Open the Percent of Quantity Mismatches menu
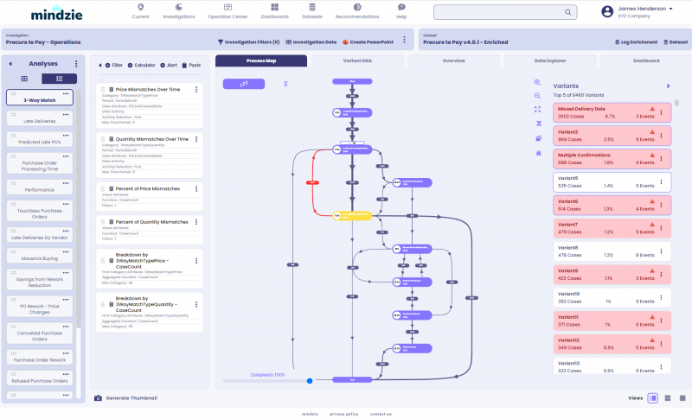This screenshot has width=692, height=419. pos(196,222)
